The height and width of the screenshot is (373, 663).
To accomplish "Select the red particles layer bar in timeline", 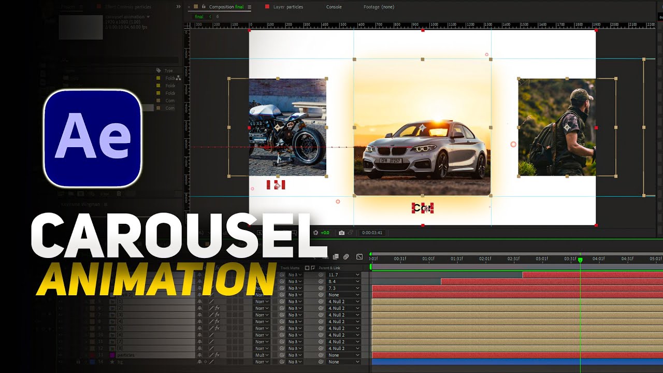I will click(517, 355).
